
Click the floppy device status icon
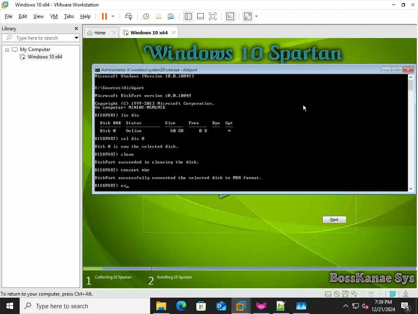(345, 294)
